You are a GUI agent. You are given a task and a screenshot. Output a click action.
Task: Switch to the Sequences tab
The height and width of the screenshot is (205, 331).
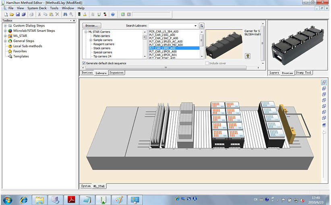116,73
